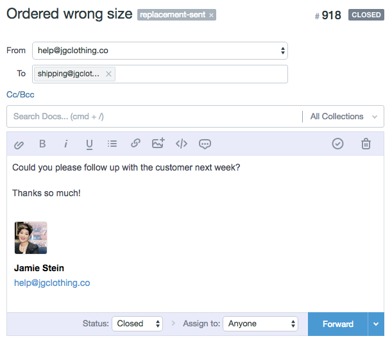
Task: Toggle italic formatting
Action: 65,144
